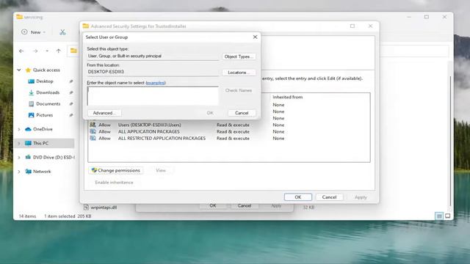The height and width of the screenshot is (264, 470).
Task: Switch Explorer to details view
Action: (439, 216)
